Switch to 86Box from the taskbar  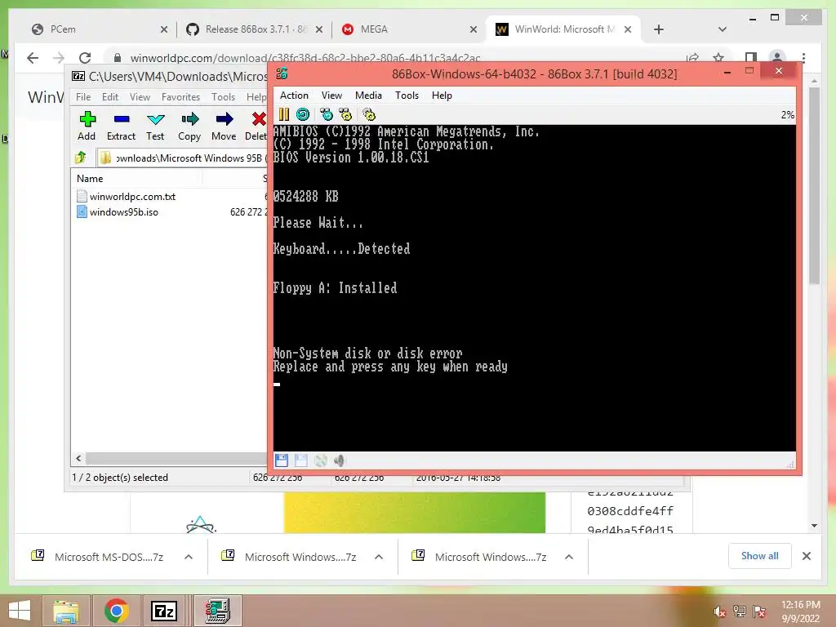point(217,611)
